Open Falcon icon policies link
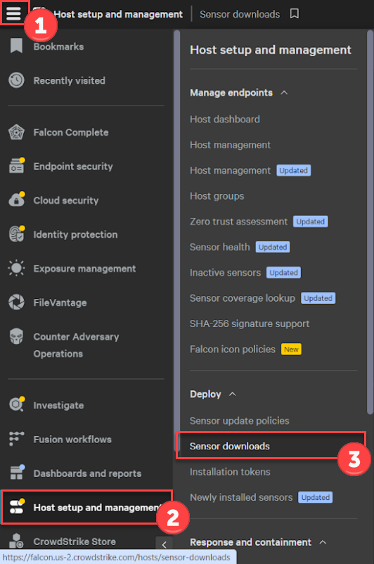The image size is (374, 564). [232, 350]
